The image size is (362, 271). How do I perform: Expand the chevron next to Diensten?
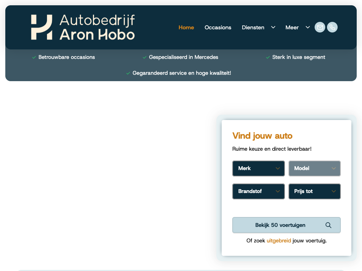point(273,27)
